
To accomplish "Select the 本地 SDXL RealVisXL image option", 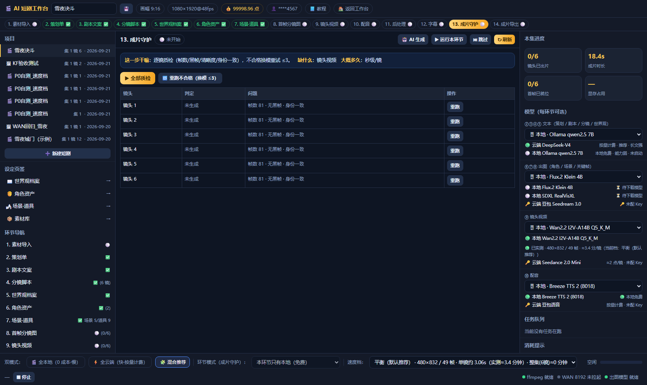I will 583,196.
